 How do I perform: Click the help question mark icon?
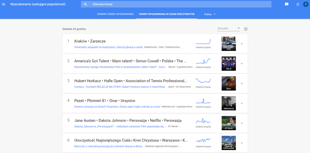tap(246, 29)
